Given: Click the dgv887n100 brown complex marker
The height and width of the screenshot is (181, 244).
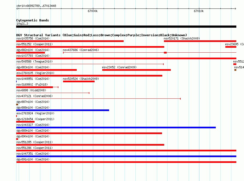Looking at the screenshot, I should [17, 104].
